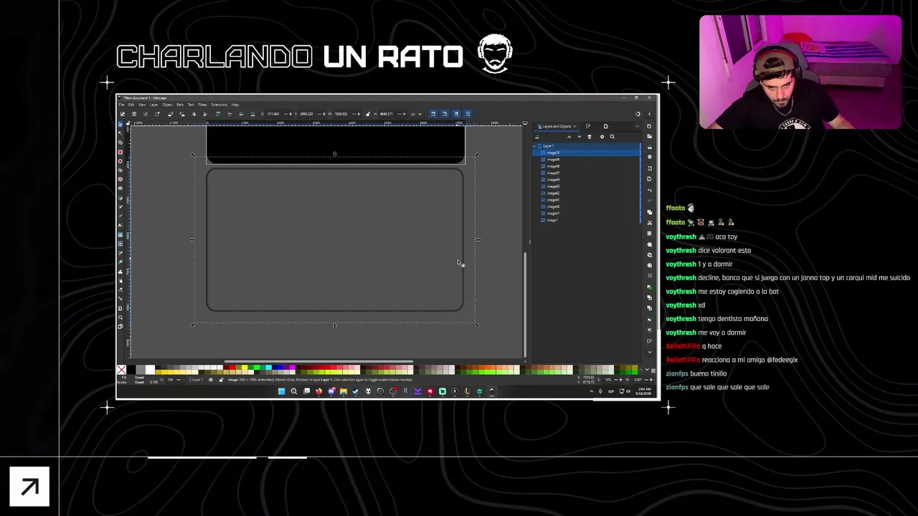Image resolution: width=918 pixels, height=516 pixels.
Task: Toggle scale stroke width button
Action: point(433,114)
